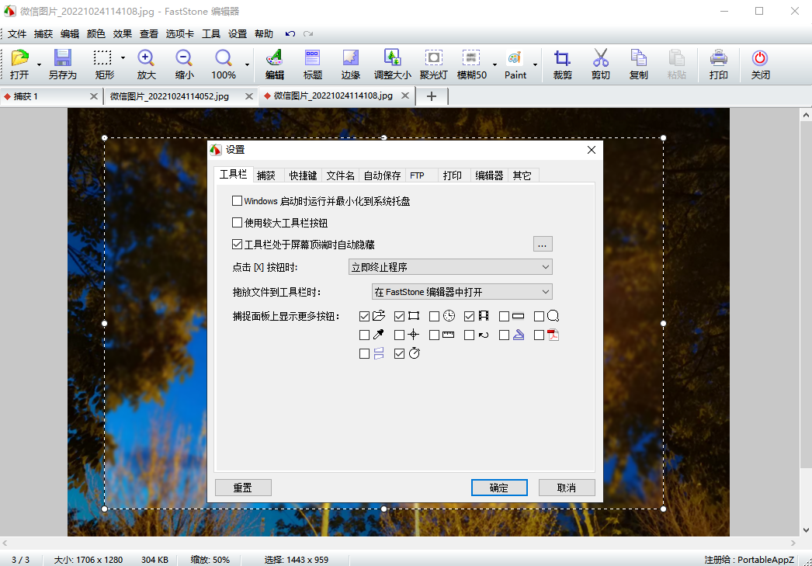This screenshot has width=812, height=566.
Task: Click the Save As (另存为) disk icon
Action: tap(62, 59)
